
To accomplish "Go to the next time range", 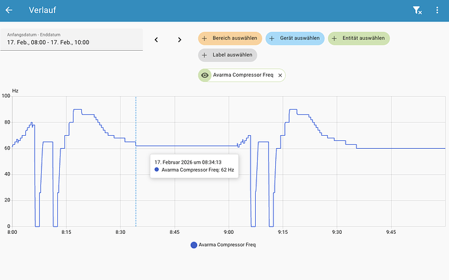I will click(180, 40).
